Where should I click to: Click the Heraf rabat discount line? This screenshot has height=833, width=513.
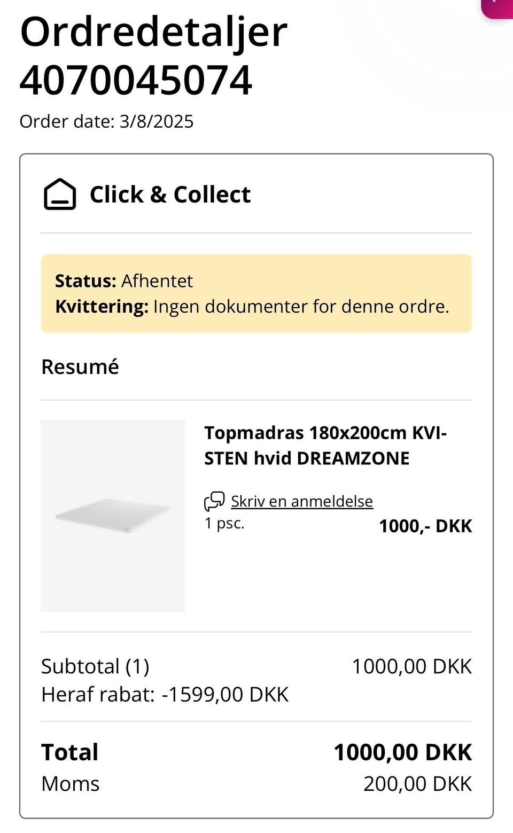[x=165, y=694]
